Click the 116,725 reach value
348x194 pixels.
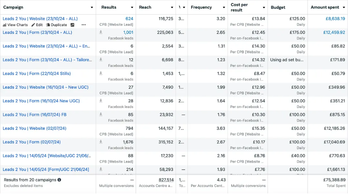coord(166,19)
